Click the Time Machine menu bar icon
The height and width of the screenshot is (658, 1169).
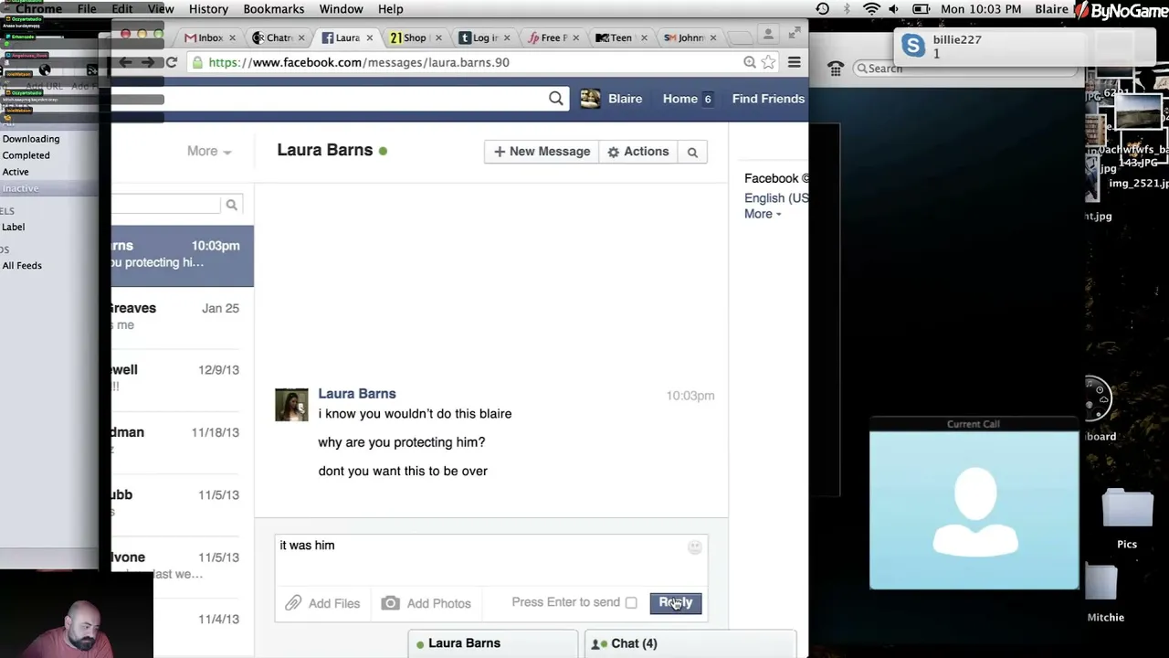click(x=823, y=9)
